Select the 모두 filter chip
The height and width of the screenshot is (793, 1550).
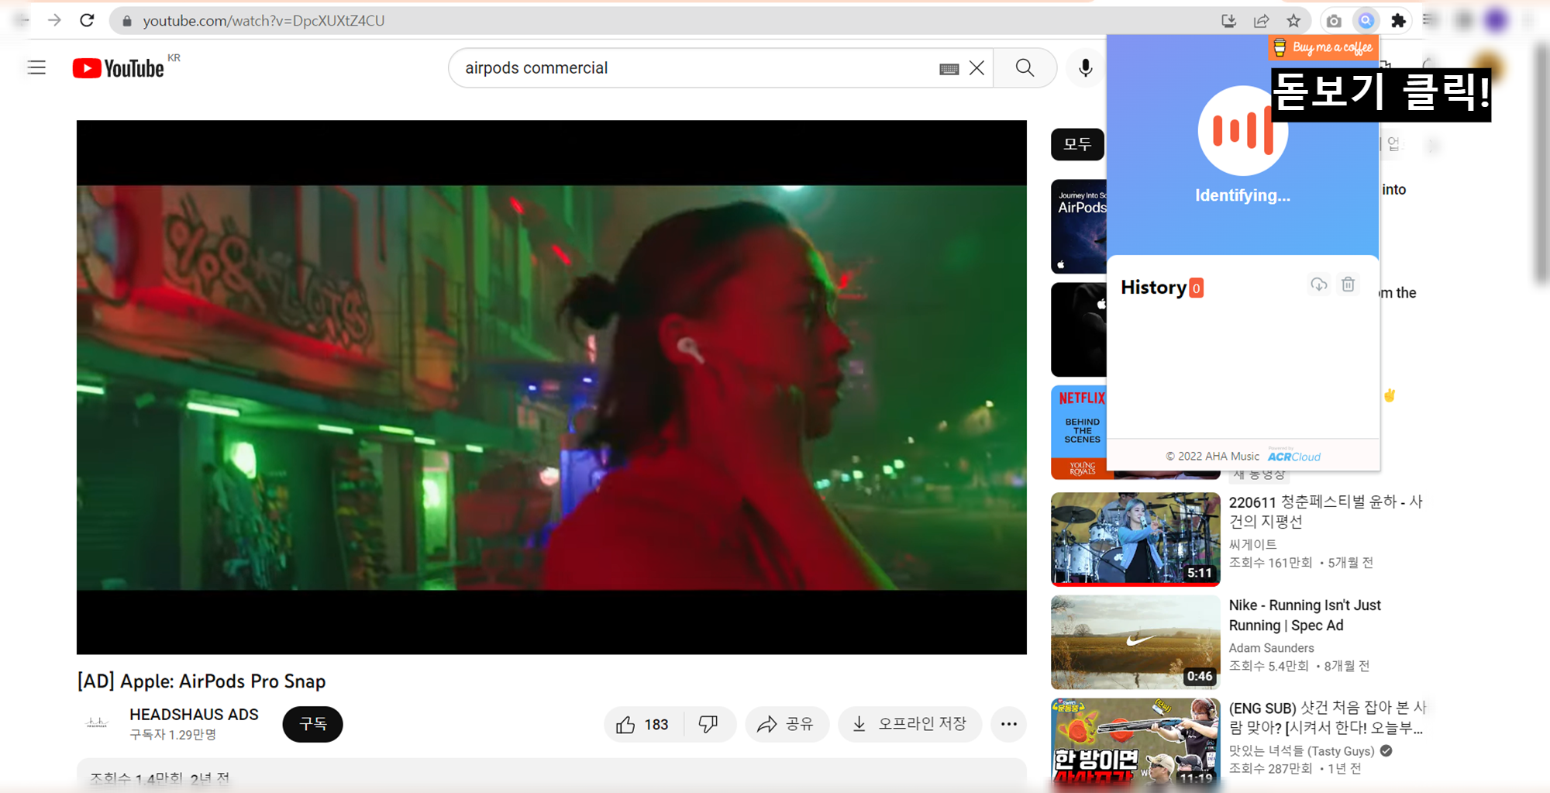point(1077,144)
